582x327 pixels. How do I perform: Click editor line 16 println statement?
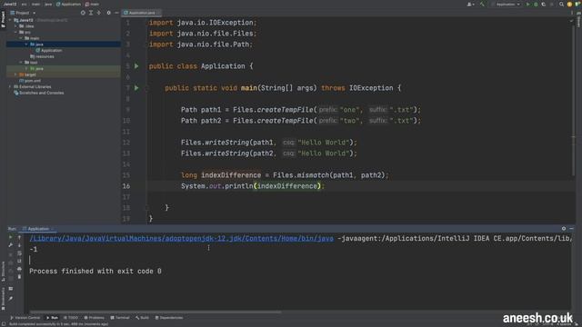pyautogui.click(x=253, y=186)
